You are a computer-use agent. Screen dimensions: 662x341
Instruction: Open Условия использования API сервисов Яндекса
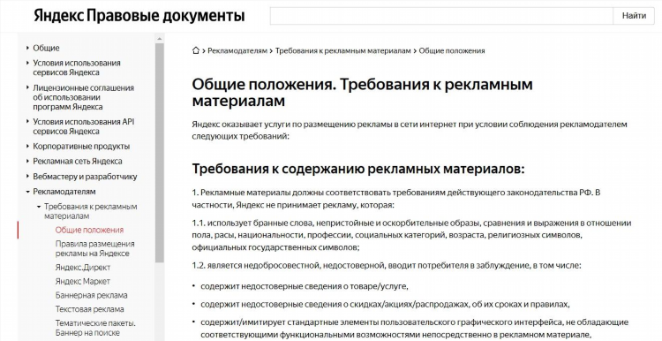[84, 126]
